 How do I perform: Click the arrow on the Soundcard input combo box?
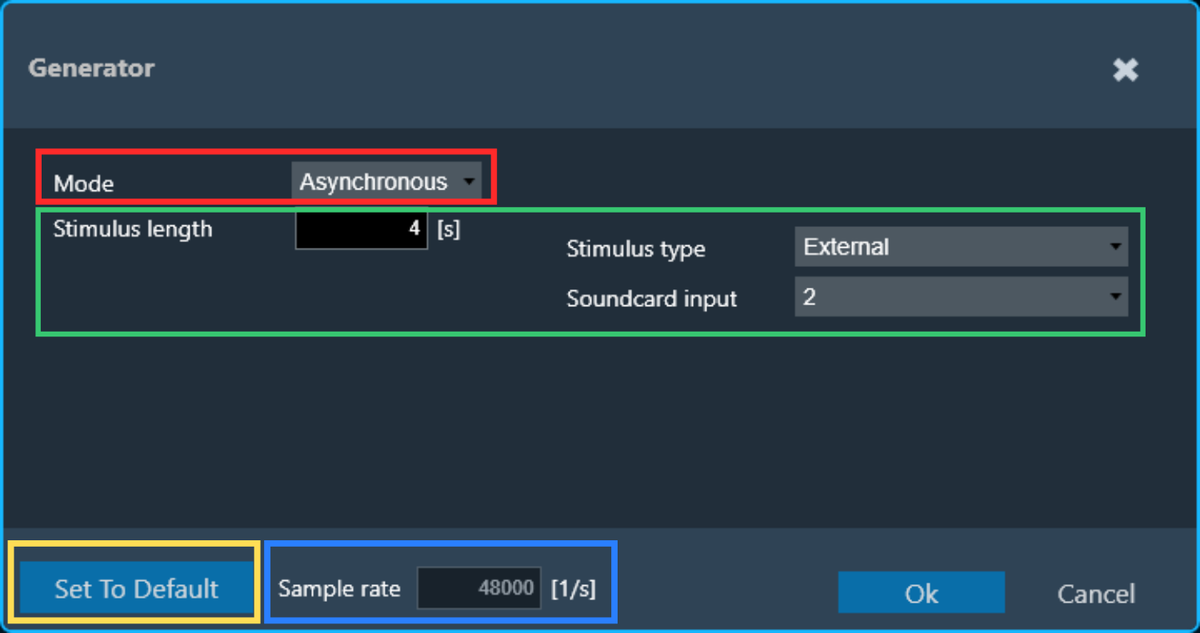(x=1115, y=297)
